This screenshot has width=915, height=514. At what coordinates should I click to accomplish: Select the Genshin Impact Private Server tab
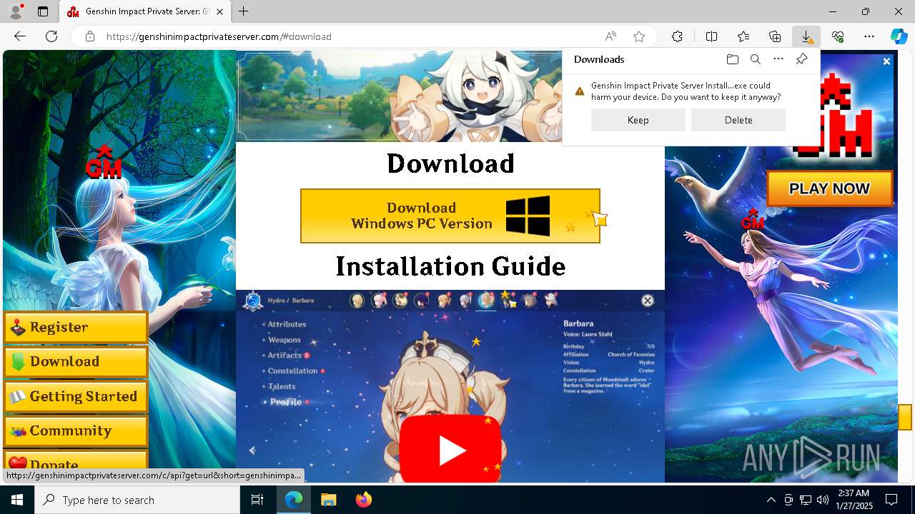pyautogui.click(x=145, y=11)
